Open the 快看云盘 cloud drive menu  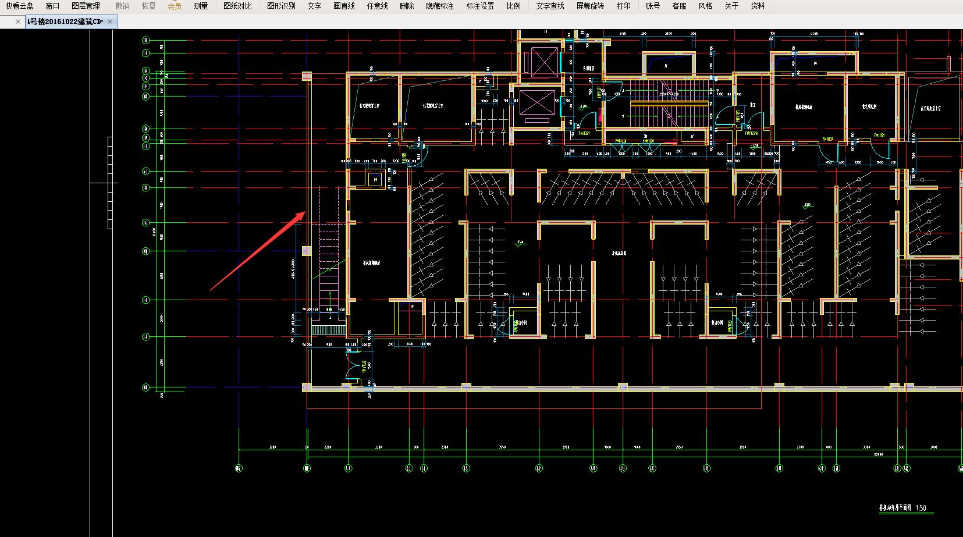pyautogui.click(x=20, y=6)
